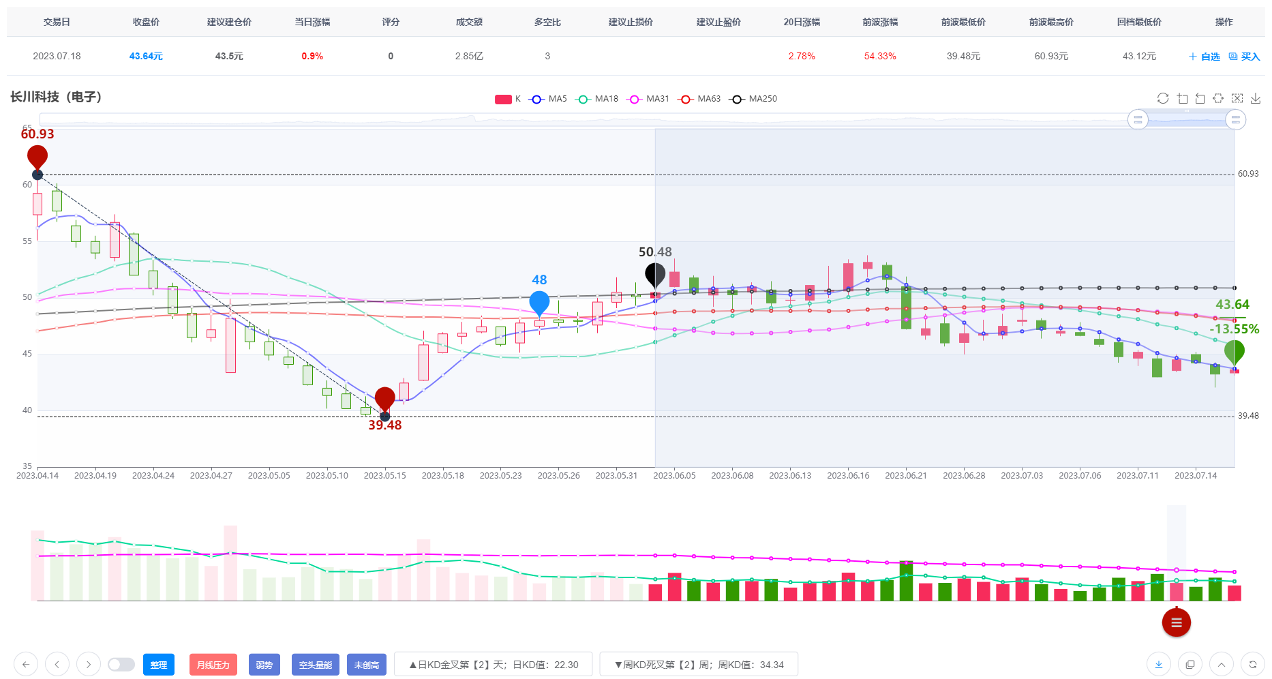This screenshot has width=1272, height=679.
Task: Click the left handle of data zoom slider
Action: (1138, 120)
